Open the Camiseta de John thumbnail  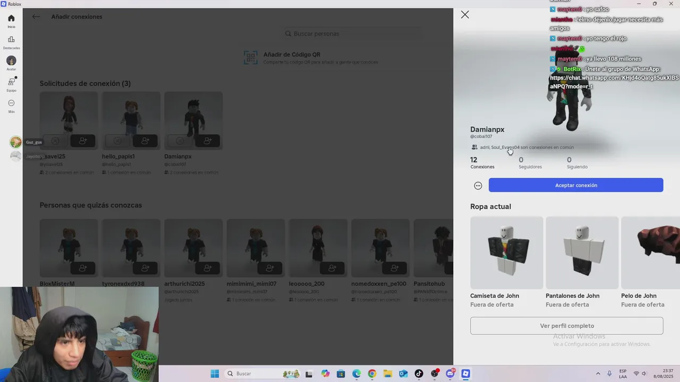click(507, 253)
